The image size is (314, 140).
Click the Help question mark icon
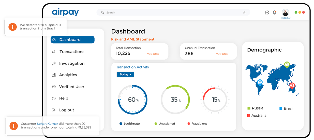coord(54,99)
